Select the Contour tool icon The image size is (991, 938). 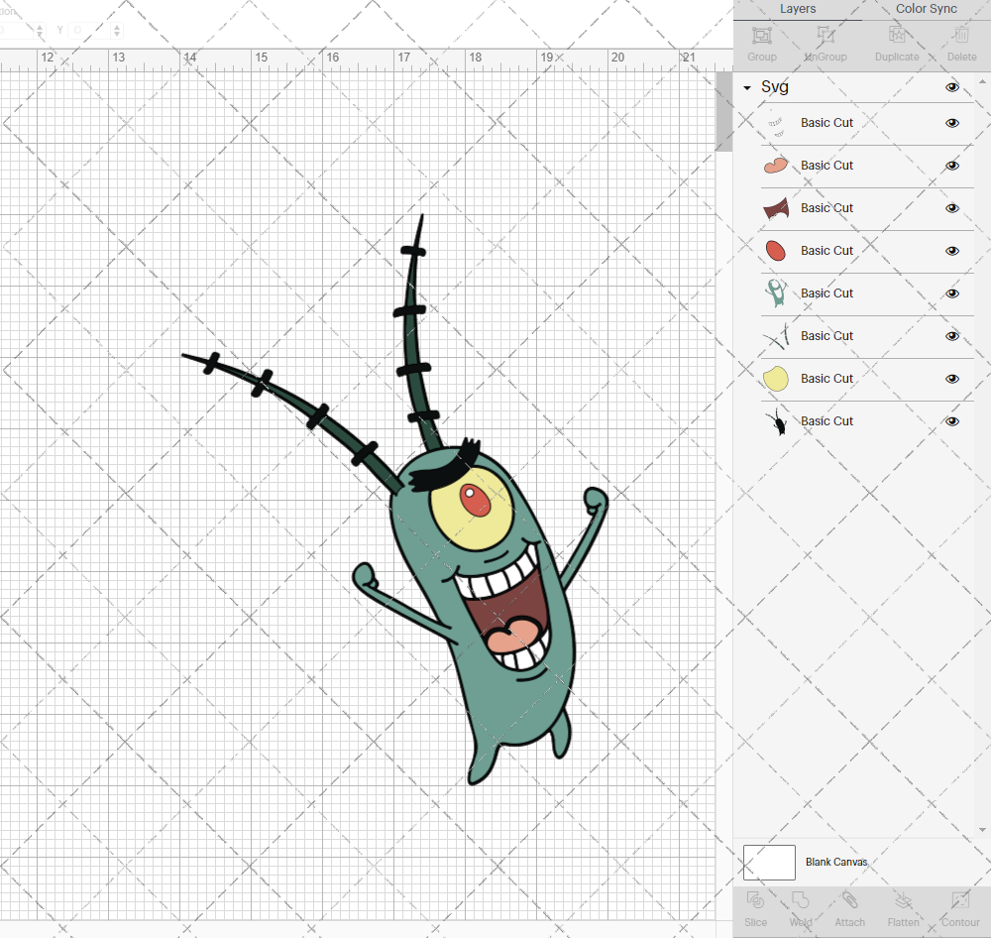pos(960,900)
